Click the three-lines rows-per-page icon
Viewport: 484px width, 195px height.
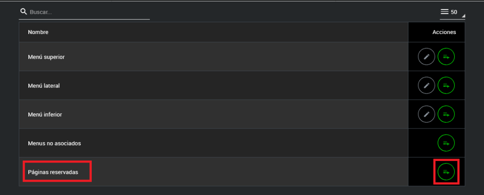point(444,12)
